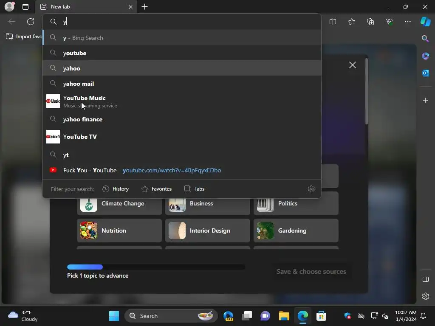Open the Settings and more ellipsis menu
Screen dimensions: 435x326
pyautogui.click(x=407, y=22)
